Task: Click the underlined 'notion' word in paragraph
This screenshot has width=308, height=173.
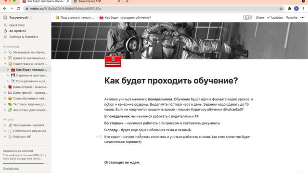Action: [109, 104]
